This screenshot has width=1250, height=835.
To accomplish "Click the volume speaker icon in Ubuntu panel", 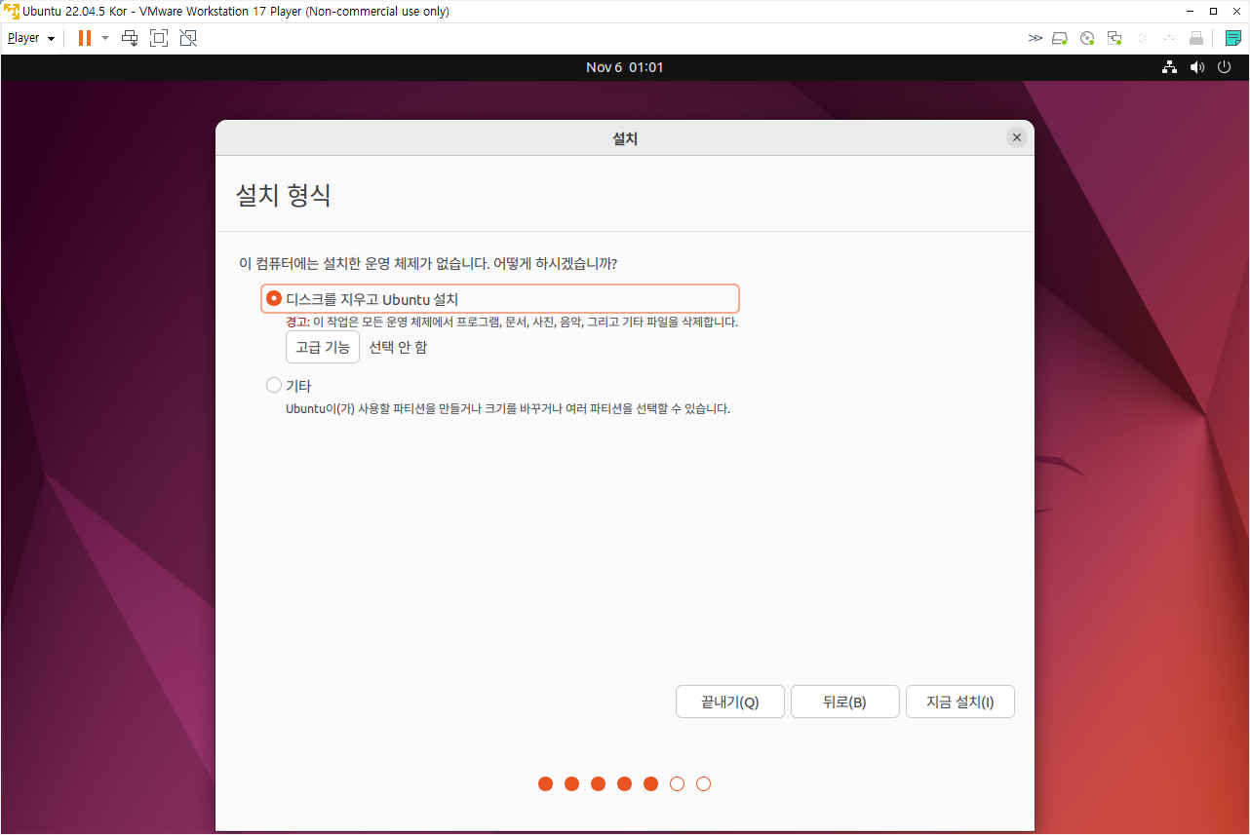I will [x=1197, y=67].
